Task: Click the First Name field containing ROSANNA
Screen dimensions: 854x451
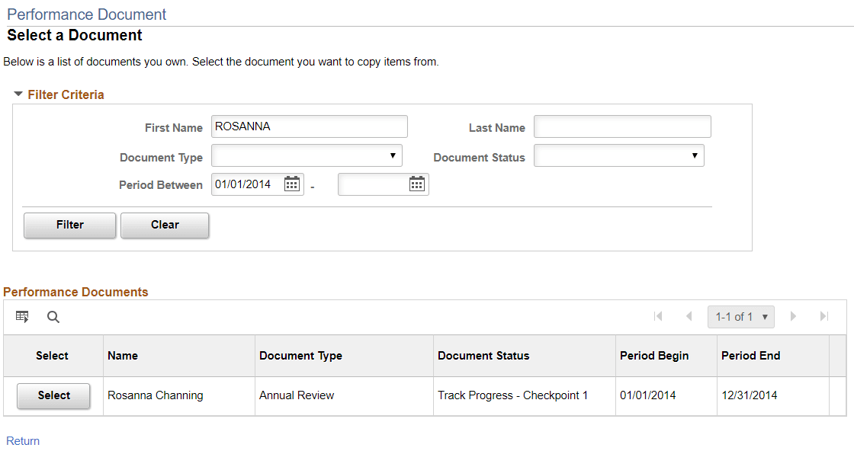Action: [309, 126]
